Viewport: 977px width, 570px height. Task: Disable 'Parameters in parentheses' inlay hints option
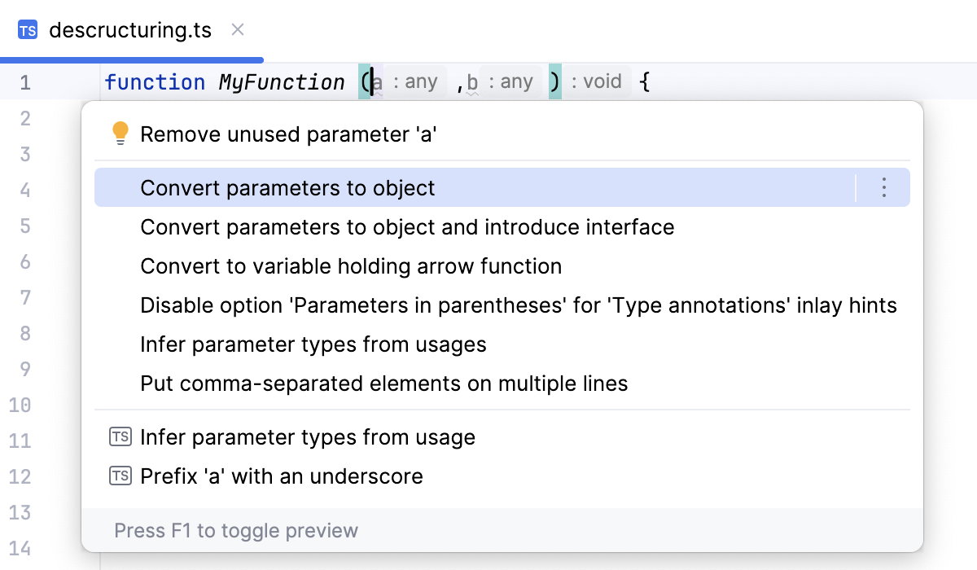519,305
